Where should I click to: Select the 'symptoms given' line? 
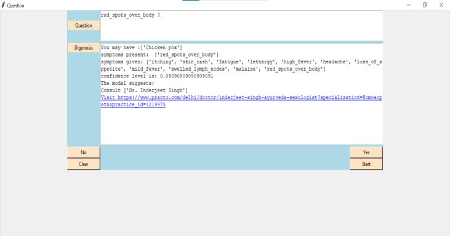(241, 65)
